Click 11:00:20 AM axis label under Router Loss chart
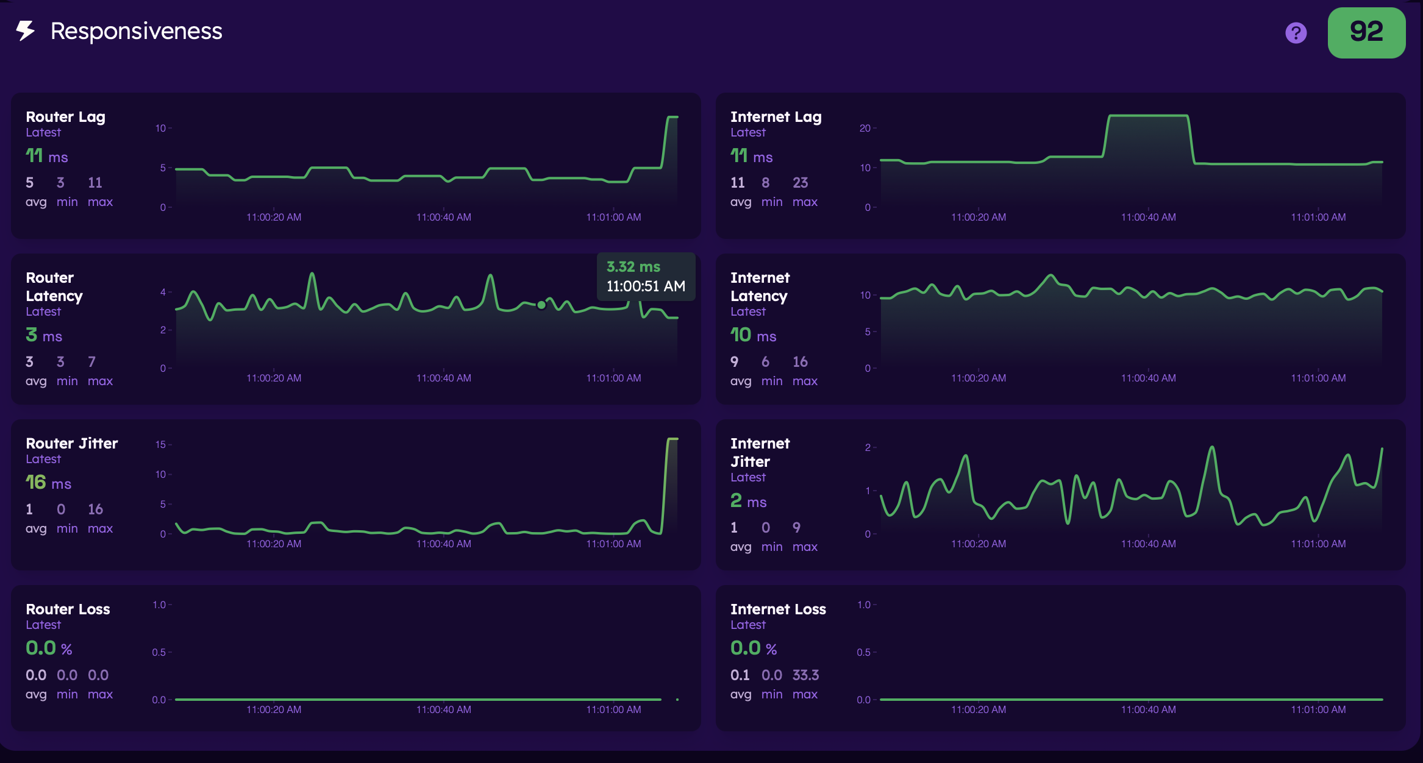Image resolution: width=1423 pixels, height=763 pixels. (274, 709)
